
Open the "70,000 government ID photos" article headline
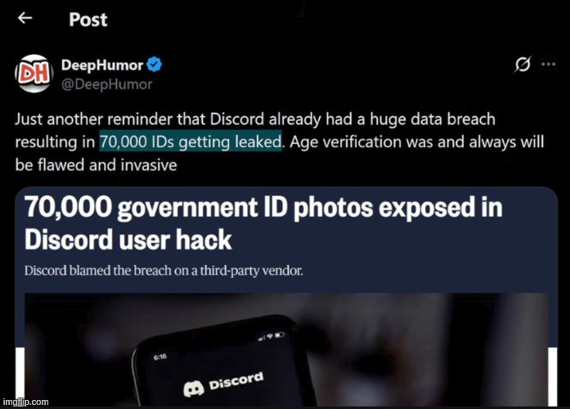(x=263, y=222)
